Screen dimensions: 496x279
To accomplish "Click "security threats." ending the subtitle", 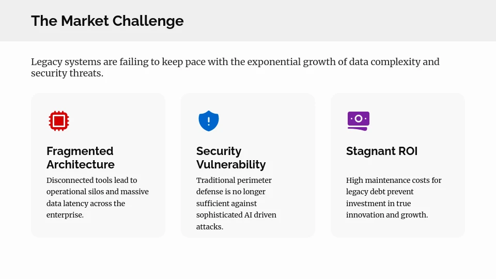I will (x=67, y=73).
